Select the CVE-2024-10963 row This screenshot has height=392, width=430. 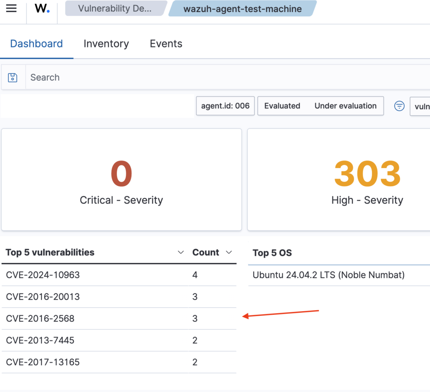coord(119,275)
